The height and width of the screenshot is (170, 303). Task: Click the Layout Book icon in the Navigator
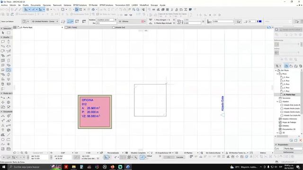coord(296,66)
